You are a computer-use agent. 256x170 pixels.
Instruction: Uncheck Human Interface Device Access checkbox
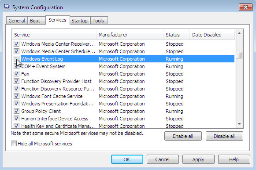[16, 118]
